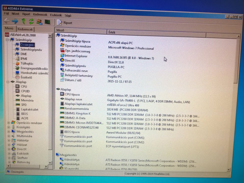Click 'Microsoft Windows 7 Professional' value
This screenshot has width=244, height=183.
pyautogui.click(x=131, y=48)
